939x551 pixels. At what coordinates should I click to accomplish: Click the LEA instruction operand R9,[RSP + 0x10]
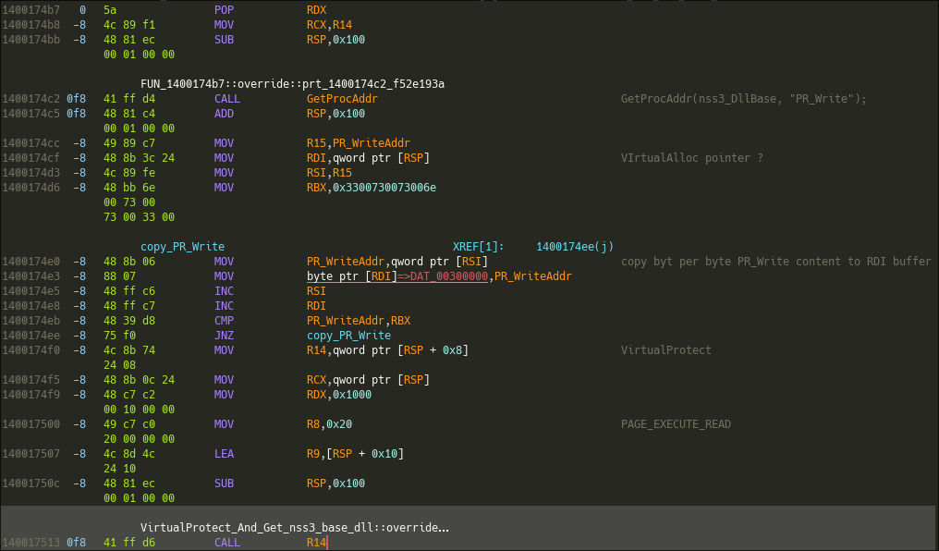click(x=355, y=454)
